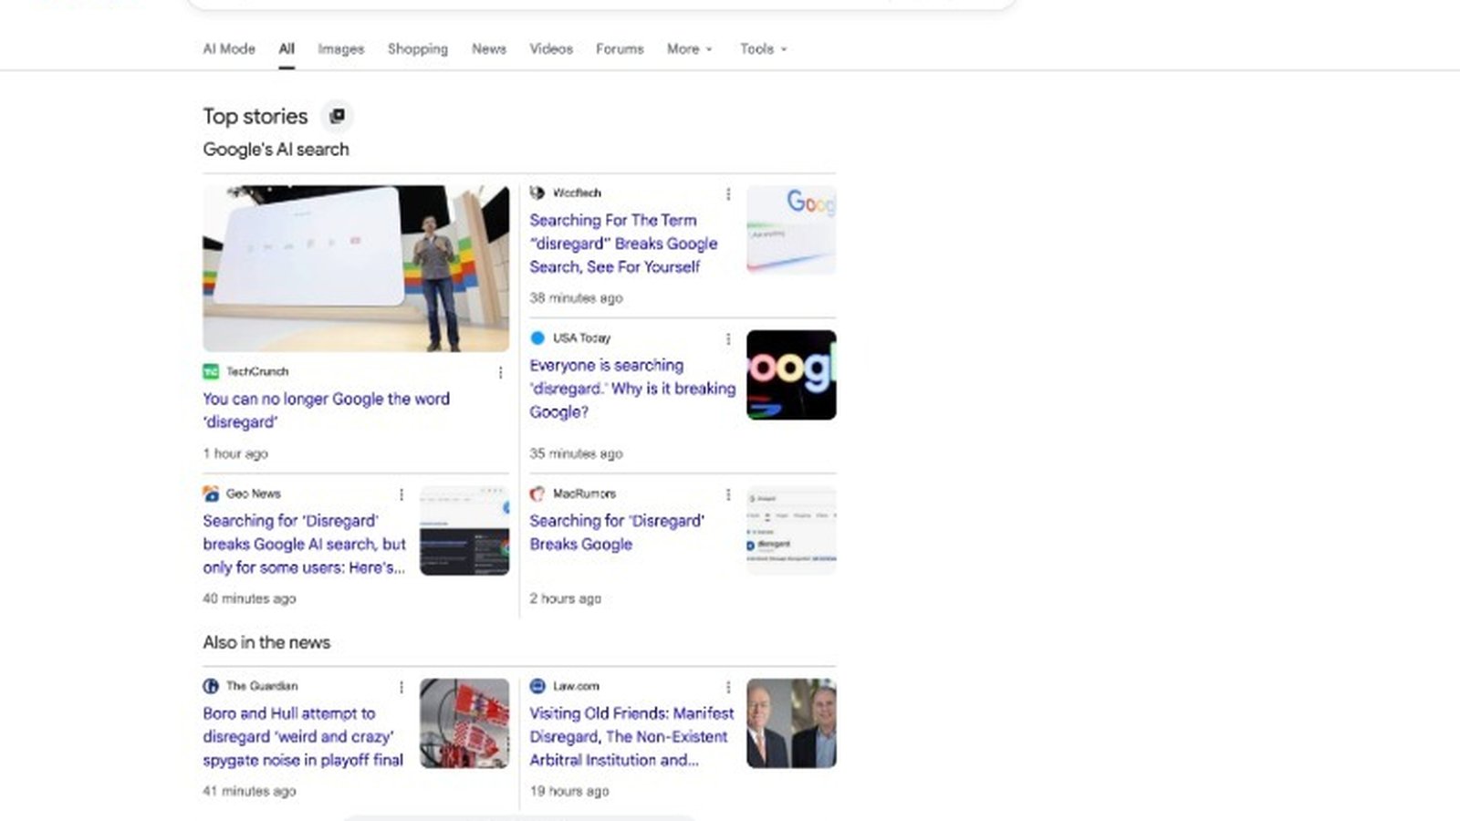Open options menu for the TechCrunch story
This screenshot has width=1460, height=821.
(500, 372)
